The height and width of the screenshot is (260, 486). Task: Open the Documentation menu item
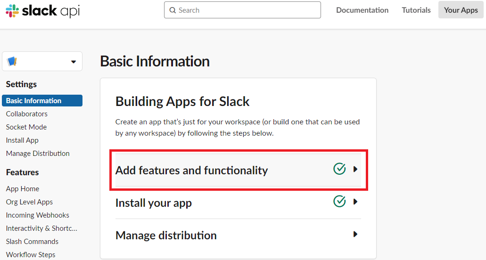tap(362, 10)
